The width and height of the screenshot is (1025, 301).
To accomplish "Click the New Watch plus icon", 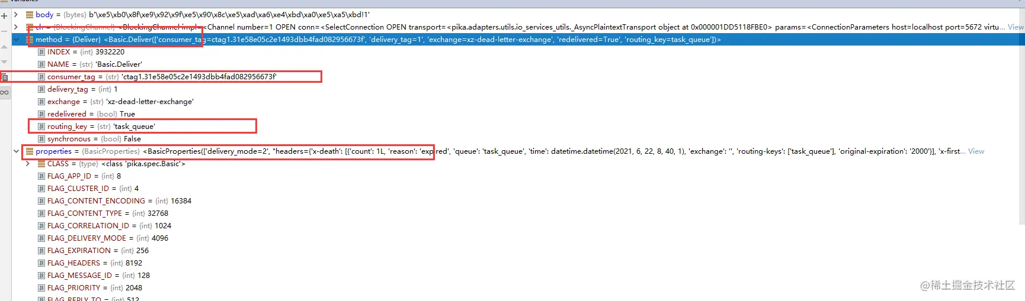I will [4, 16].
